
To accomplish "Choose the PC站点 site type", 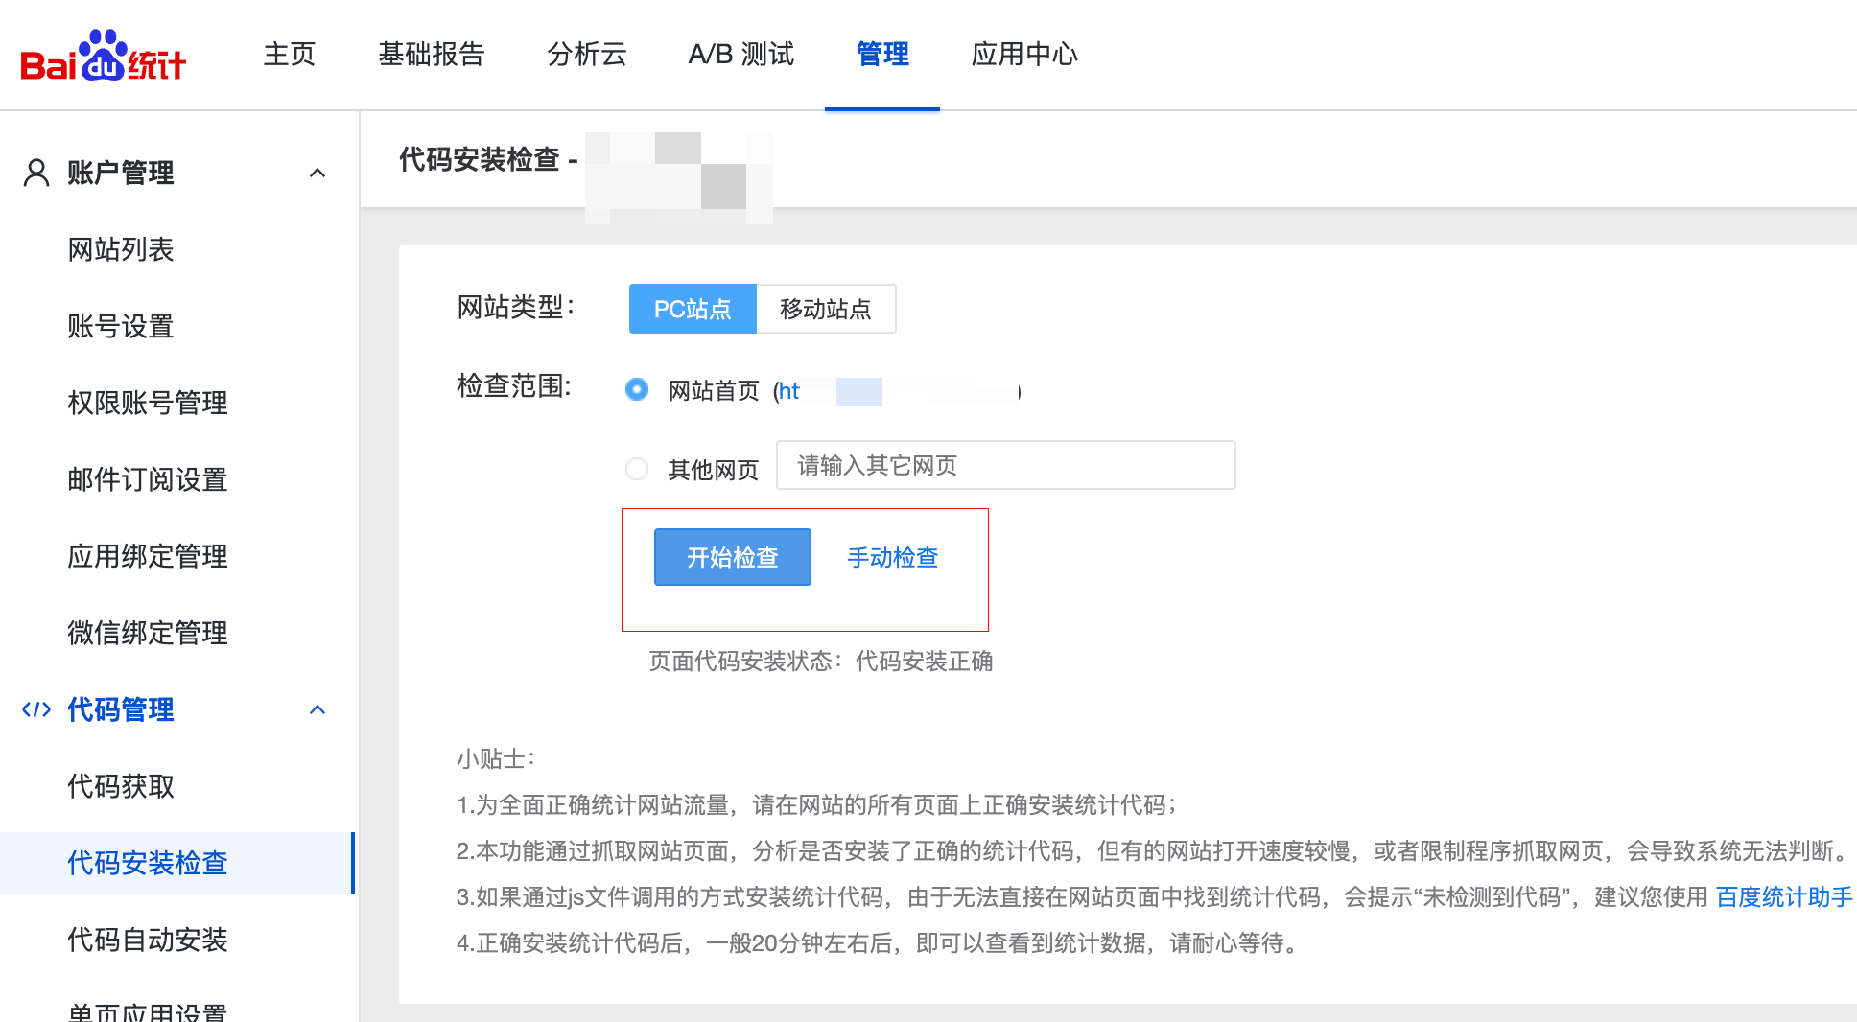I will coord(693,309).
